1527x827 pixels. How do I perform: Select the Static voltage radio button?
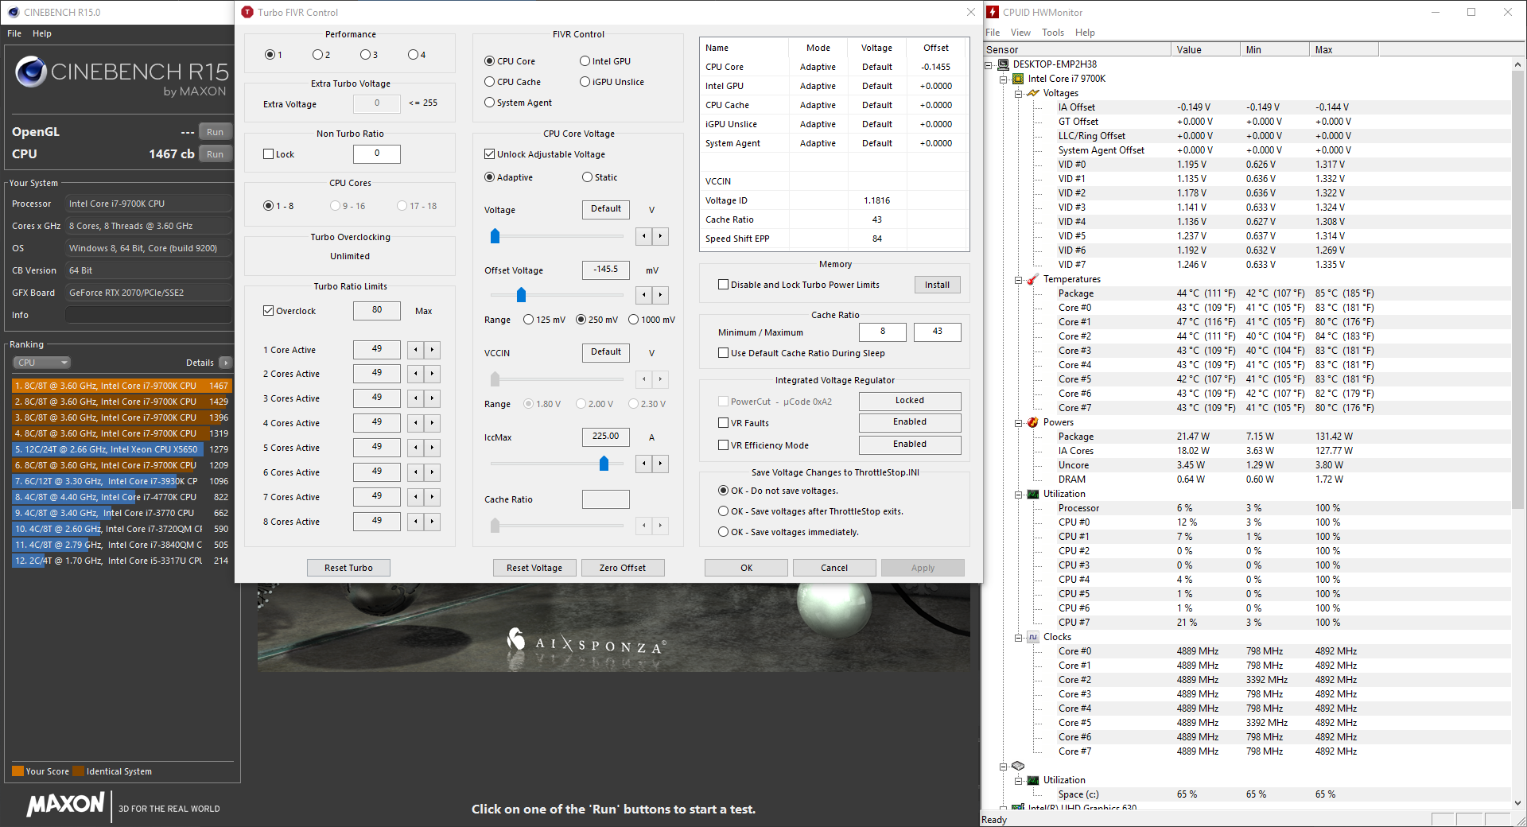pos(587,177)
